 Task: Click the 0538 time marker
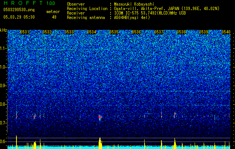[181, 32]
